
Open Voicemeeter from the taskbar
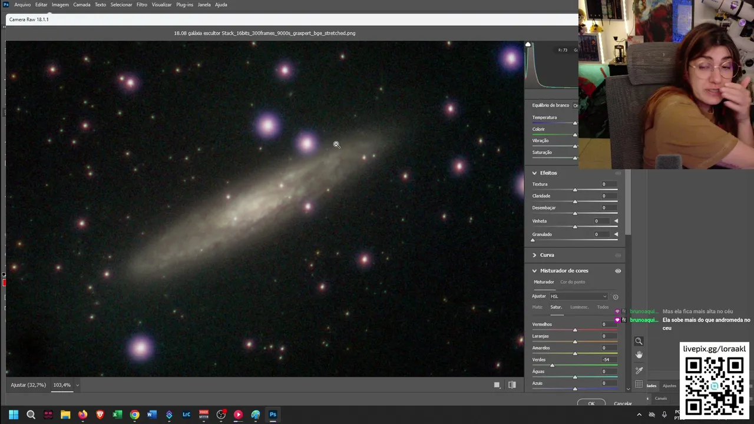[204, 415]
